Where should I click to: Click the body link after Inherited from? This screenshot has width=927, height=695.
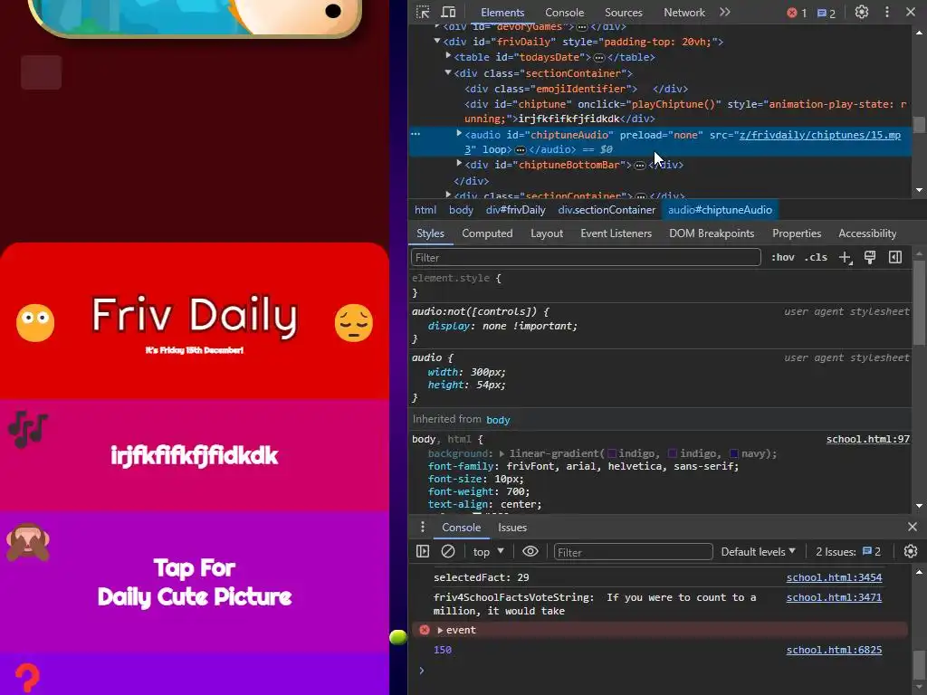[498, 420]
